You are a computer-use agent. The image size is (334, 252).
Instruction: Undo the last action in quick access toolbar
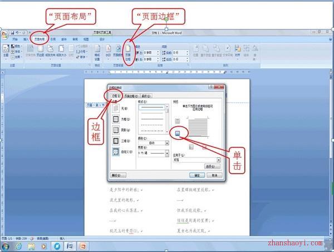pyautogui.click(x=17, y=33)
